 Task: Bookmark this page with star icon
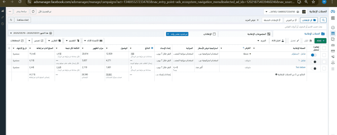coord(316,2)
